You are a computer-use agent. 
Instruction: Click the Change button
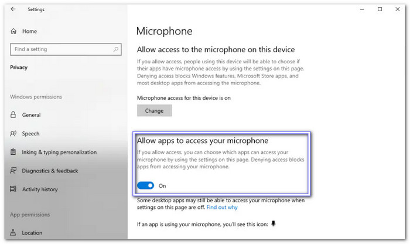(154, 110)
